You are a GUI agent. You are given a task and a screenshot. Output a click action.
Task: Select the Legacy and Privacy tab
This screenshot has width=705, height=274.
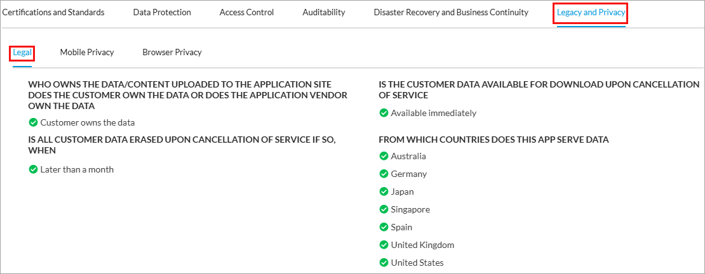[x=591, y=13]
